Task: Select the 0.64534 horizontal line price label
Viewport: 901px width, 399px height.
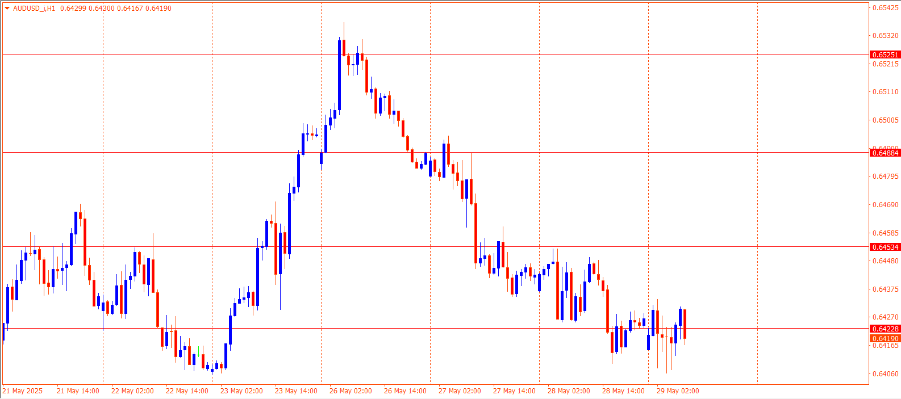Action: [885, 247]
